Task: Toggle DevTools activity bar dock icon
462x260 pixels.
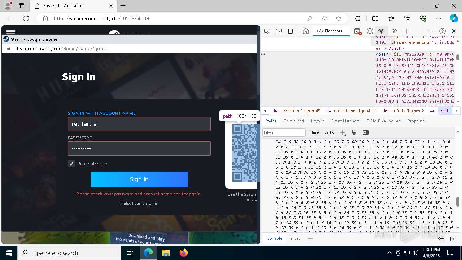Action: pos(290,31)
